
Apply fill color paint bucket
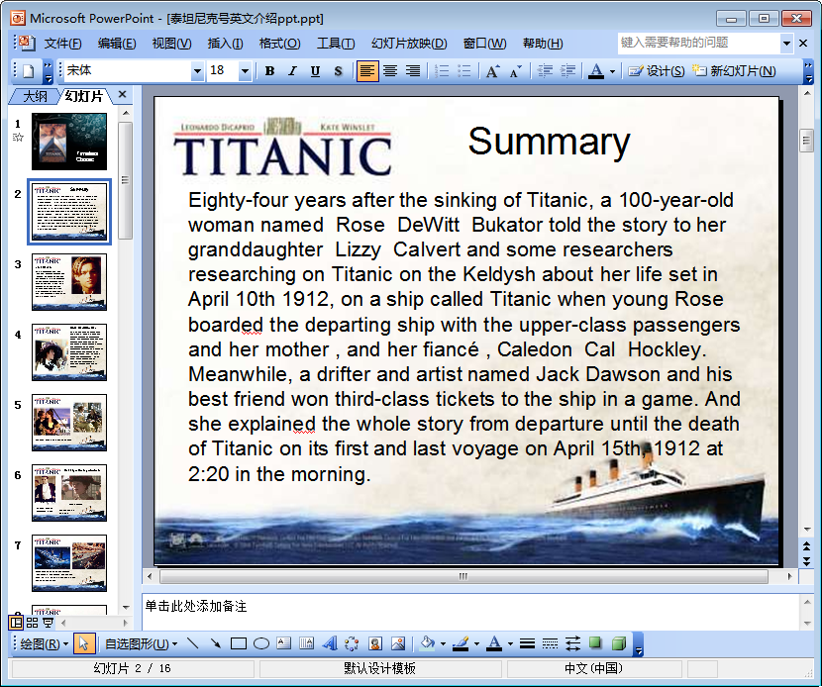pos(428,643)
